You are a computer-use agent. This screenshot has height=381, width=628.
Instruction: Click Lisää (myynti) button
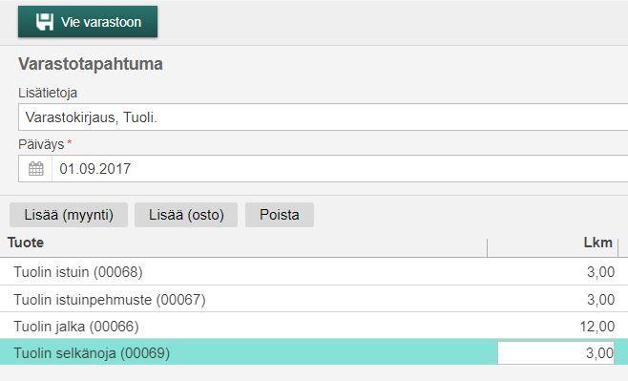69,215
